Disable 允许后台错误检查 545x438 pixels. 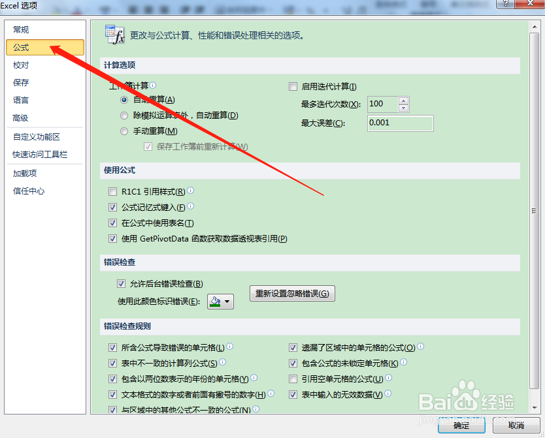[x=122, y=283]
